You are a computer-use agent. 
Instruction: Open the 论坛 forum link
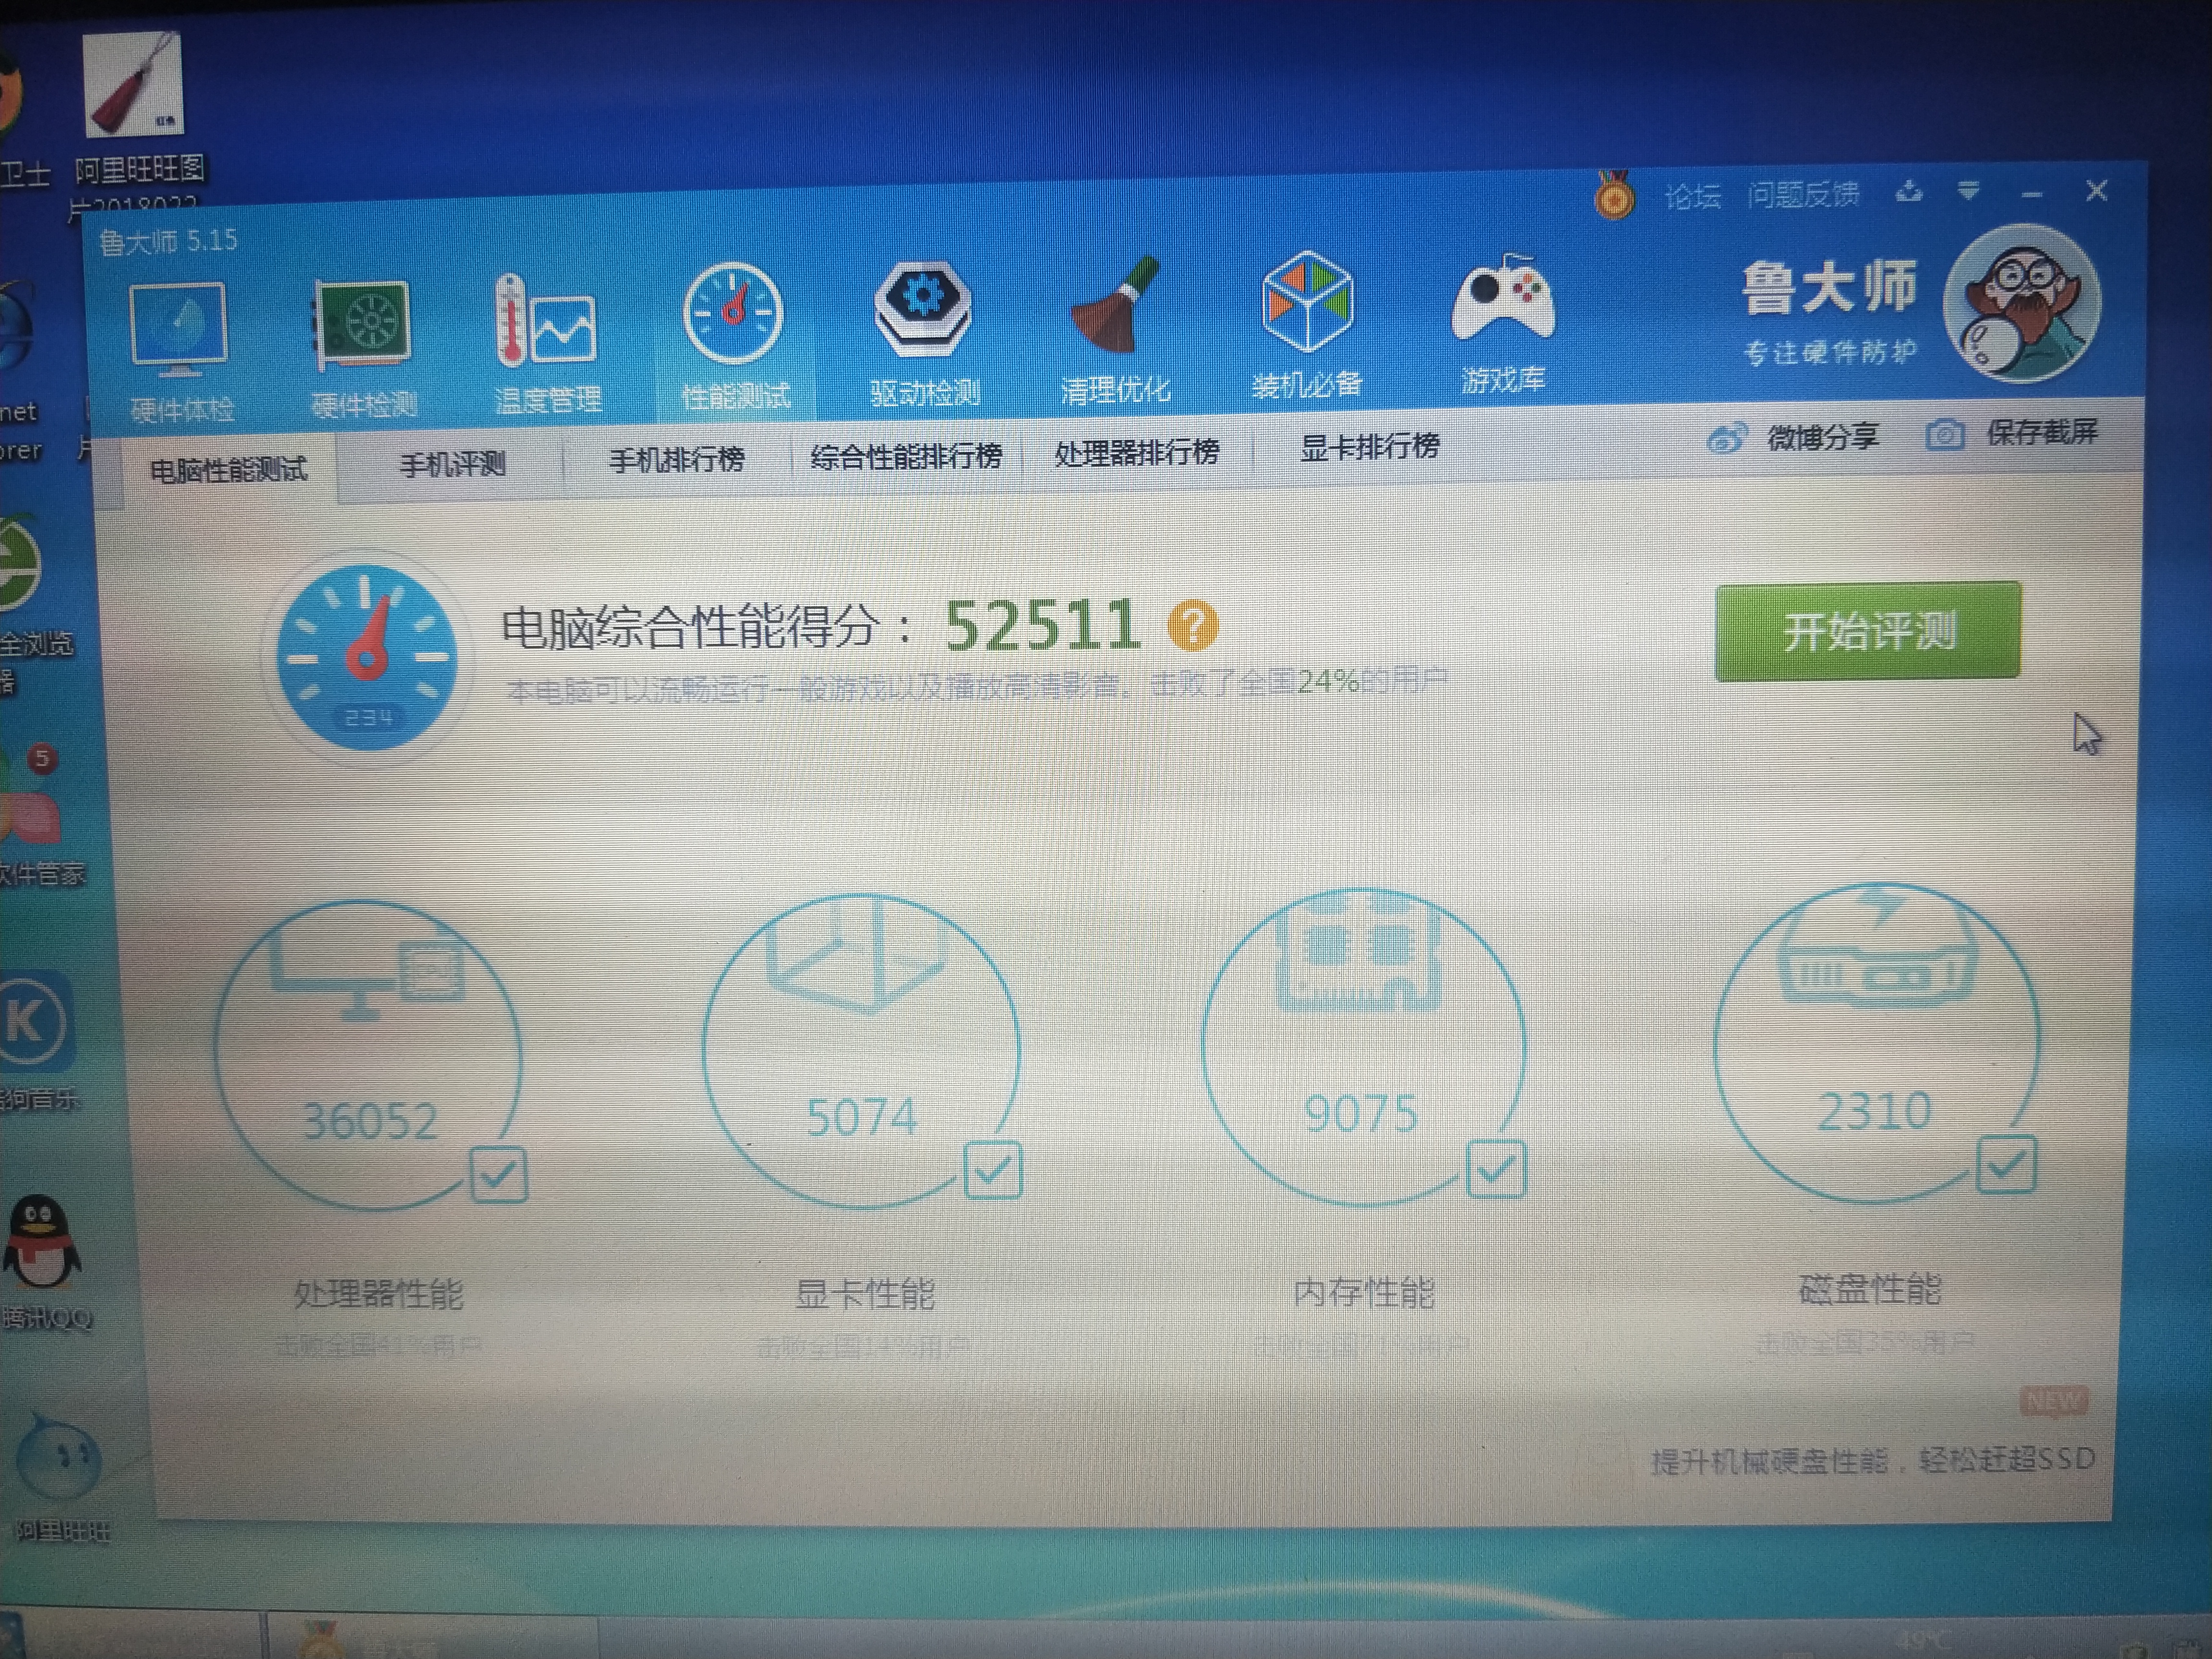(1692, 196)
